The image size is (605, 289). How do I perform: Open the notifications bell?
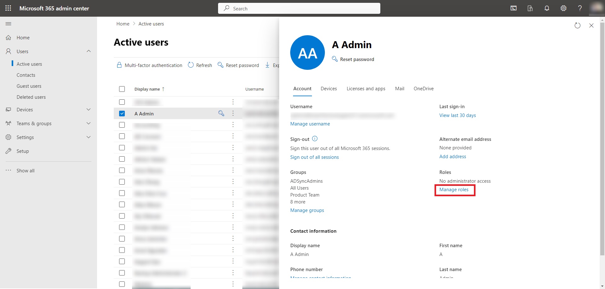pyautogui.click(x=547, y=8)
